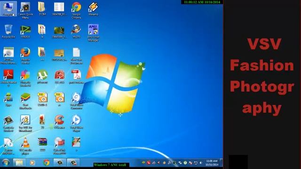Select the uTorrent desktop shortcut

[x=42, y=76]
